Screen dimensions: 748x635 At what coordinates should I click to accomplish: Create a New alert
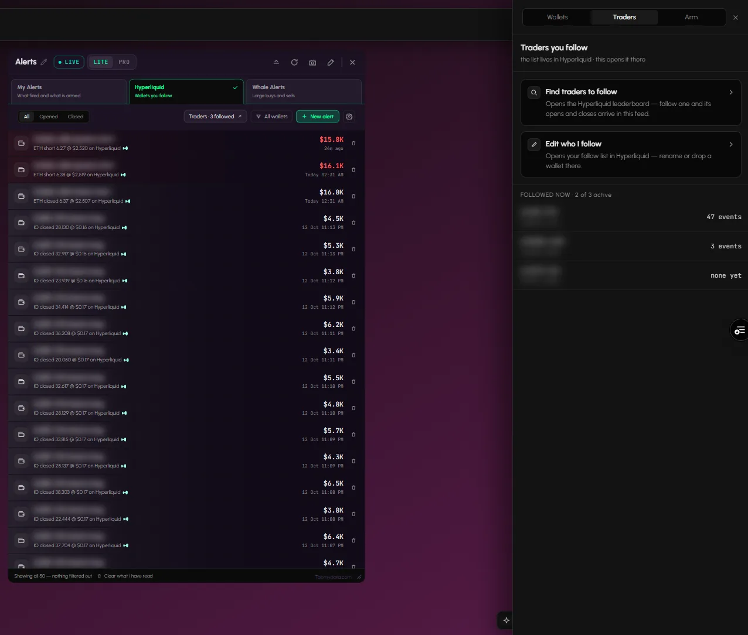pos(318,117)
